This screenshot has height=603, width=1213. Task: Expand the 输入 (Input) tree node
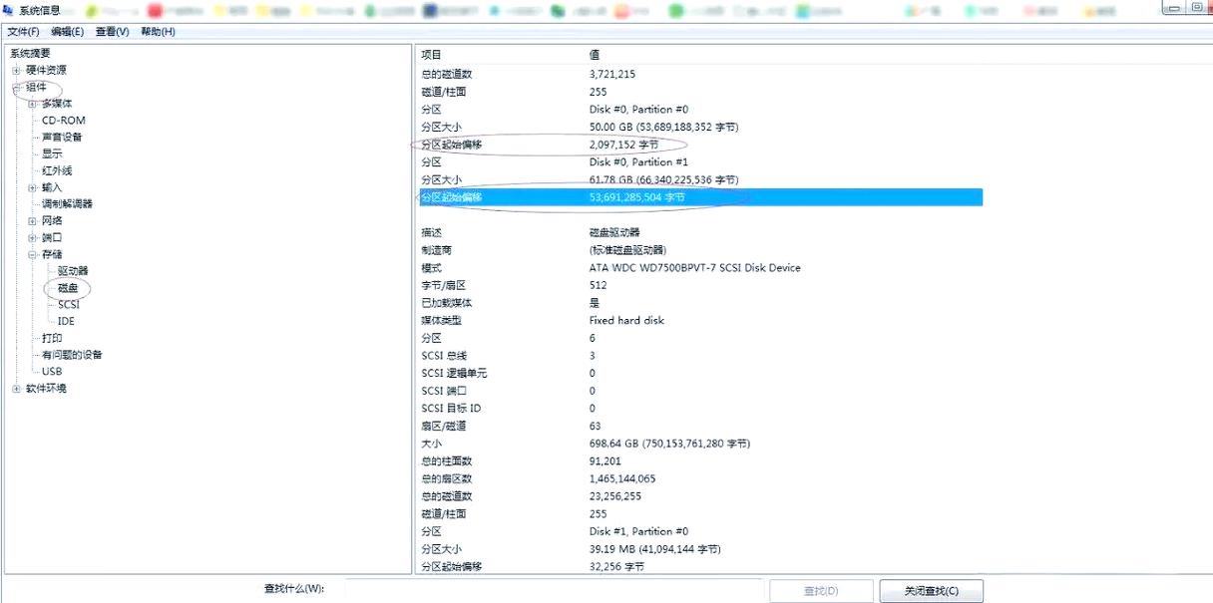coord(33,186)
